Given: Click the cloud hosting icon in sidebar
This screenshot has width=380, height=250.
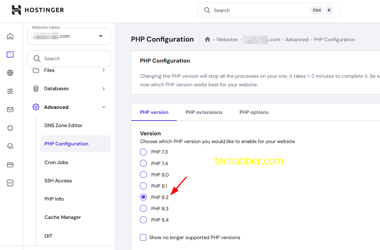Looking at the screenshot, I should pyautogui.click(x=10, y=146).
